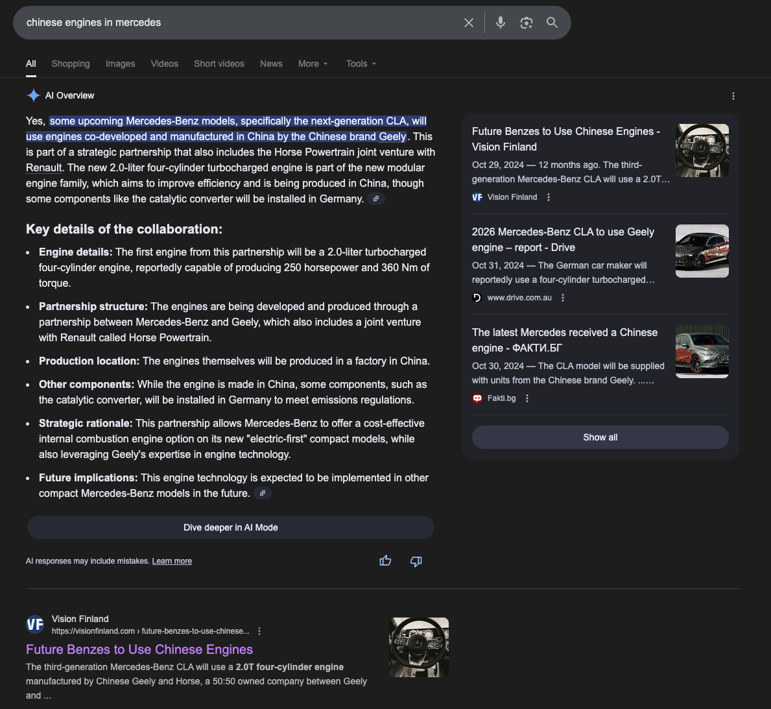Viewport: 771px width, 709px height.
Task: Click the 'Production location:' bullet label
Action: [89, 361]
